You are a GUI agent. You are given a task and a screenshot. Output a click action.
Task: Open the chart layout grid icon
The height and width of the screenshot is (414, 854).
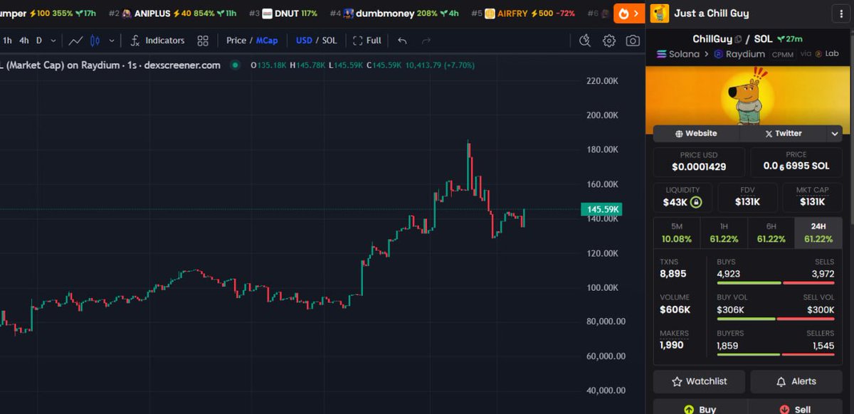pyautogui.click(x=203, y=41)
